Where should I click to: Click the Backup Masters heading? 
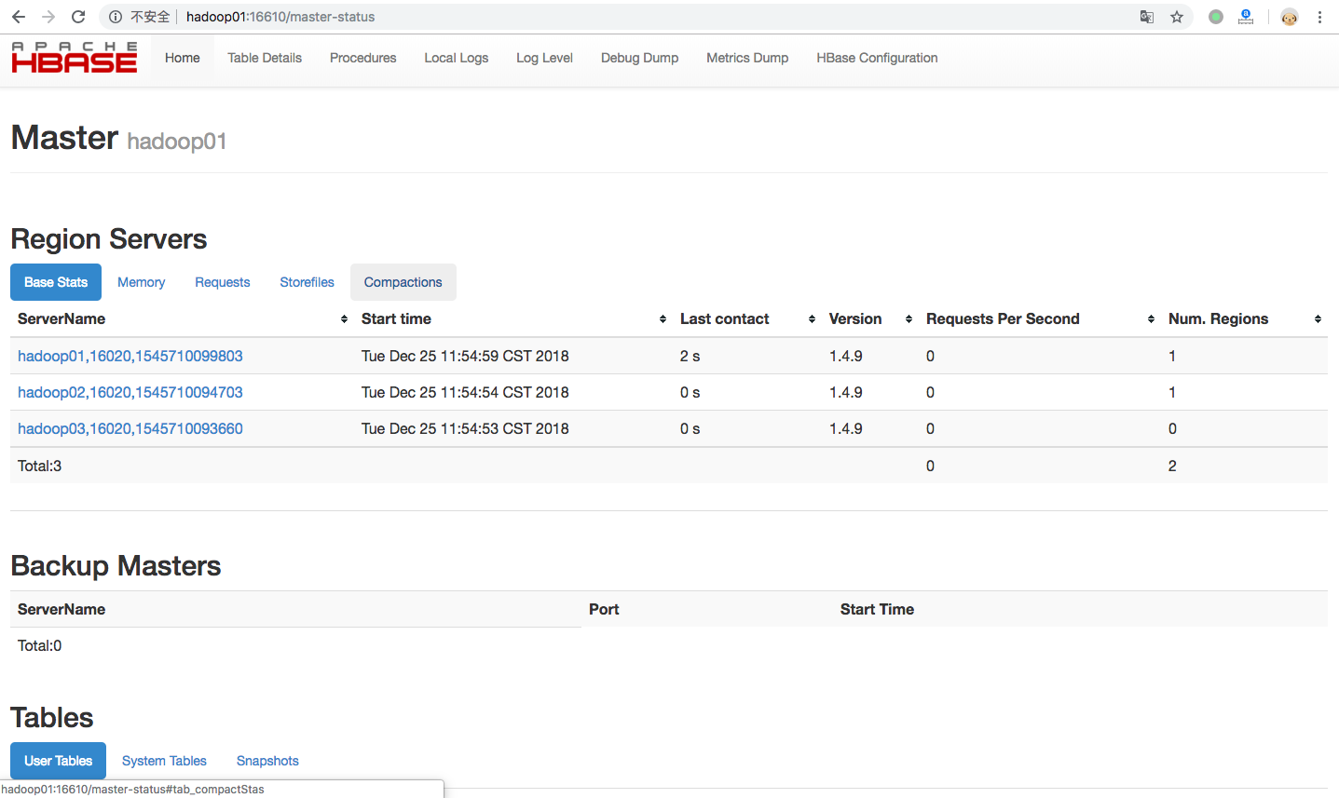116,566
